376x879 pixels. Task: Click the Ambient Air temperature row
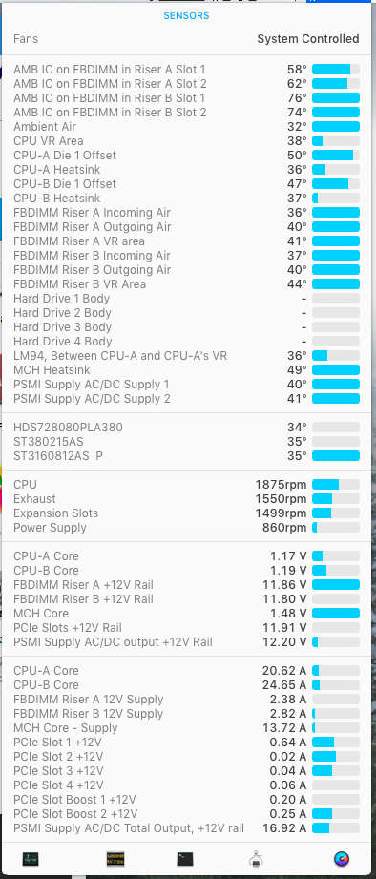tap(187, 127)
